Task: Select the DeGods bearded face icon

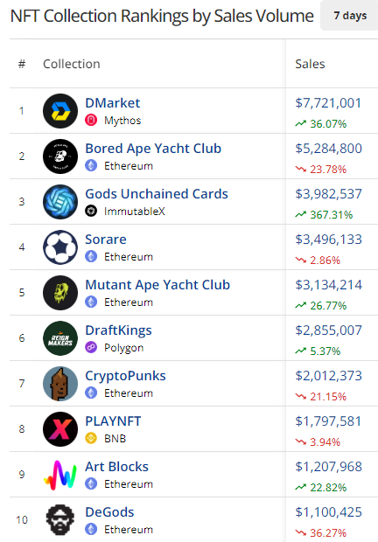Action: (x=60, y=520)
